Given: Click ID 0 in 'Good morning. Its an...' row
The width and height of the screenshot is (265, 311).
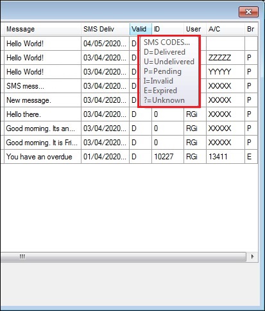Looking at the screenshot, I should [x=167, y=129].
